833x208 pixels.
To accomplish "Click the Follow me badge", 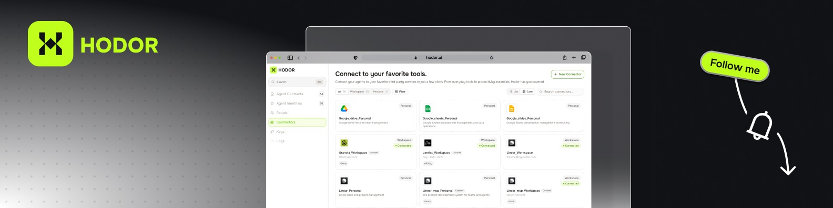I will [x=735, y=66].
